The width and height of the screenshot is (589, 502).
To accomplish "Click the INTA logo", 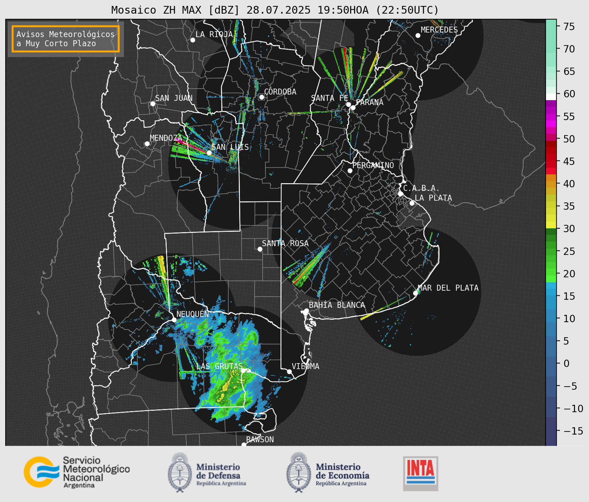I will point(421,473).
